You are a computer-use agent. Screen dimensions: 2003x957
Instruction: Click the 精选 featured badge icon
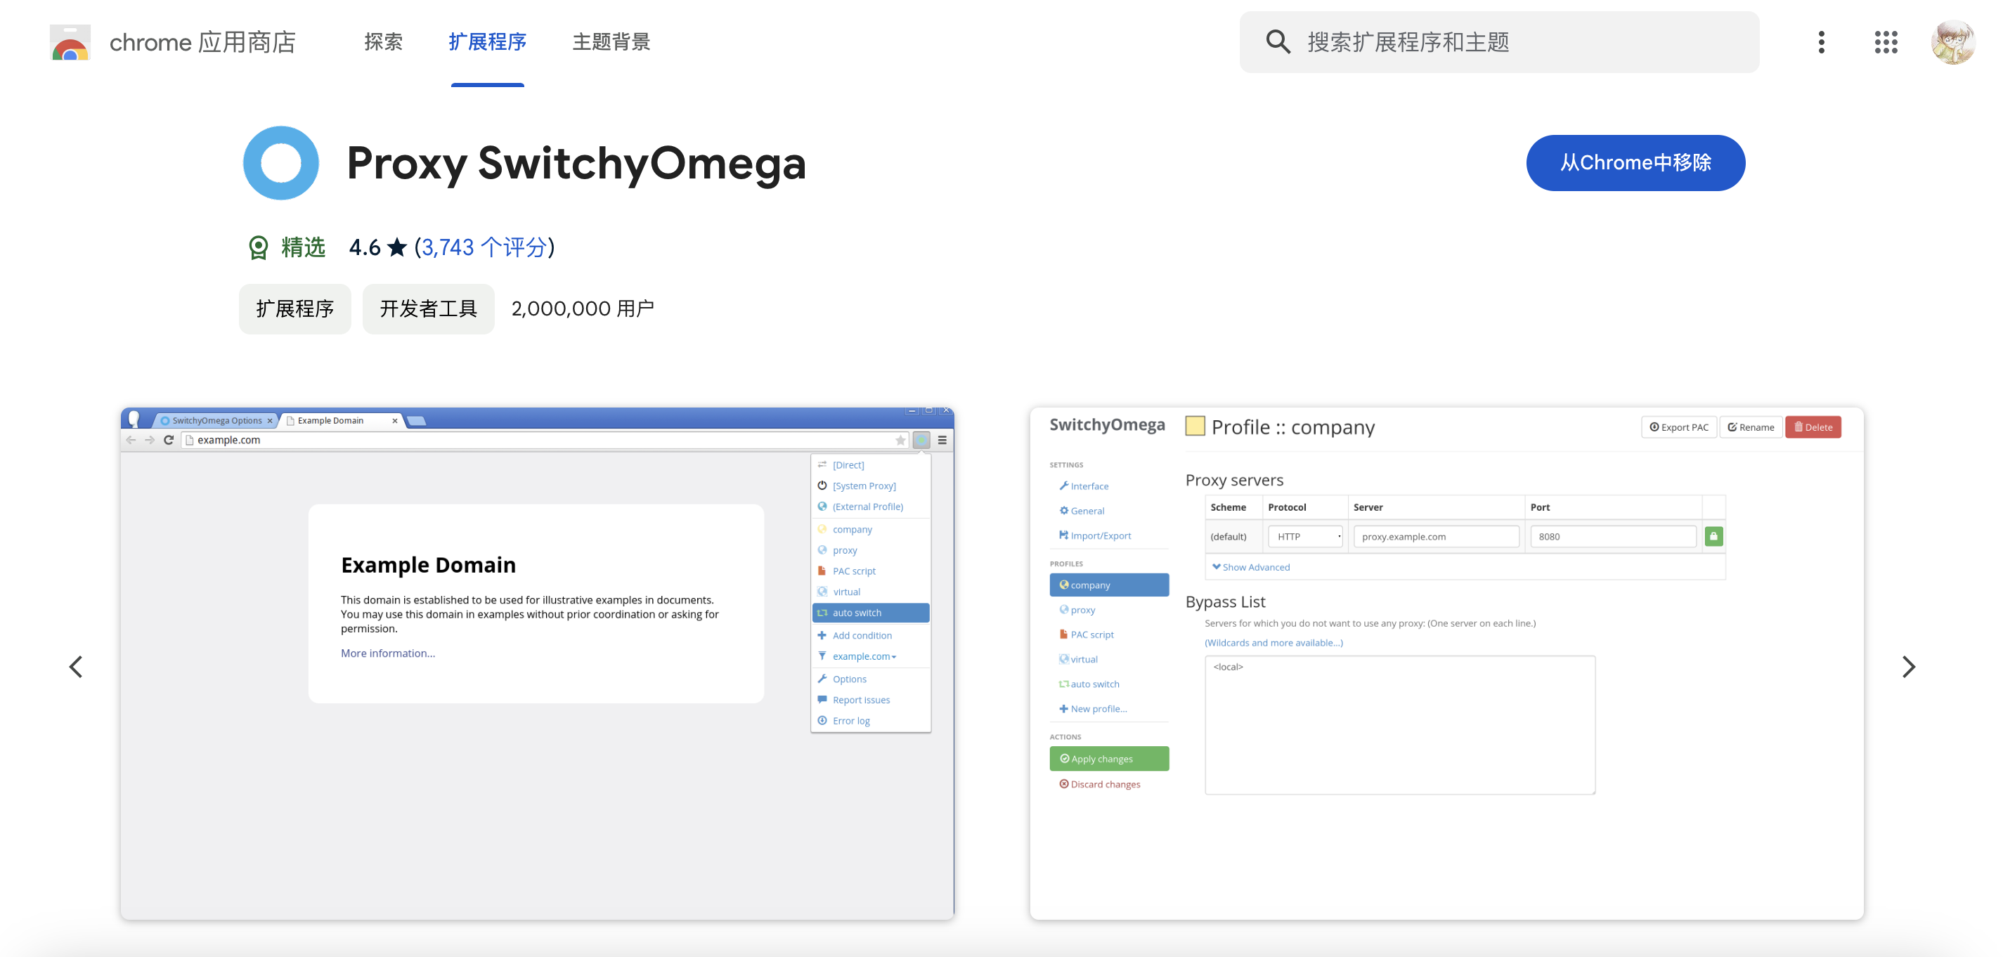[x=258, y=247]
